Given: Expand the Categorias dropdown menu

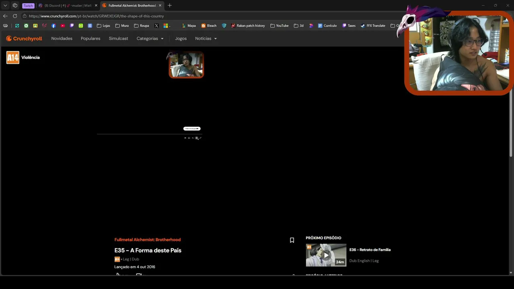Looking at the screenshot, I should point(150,39).
